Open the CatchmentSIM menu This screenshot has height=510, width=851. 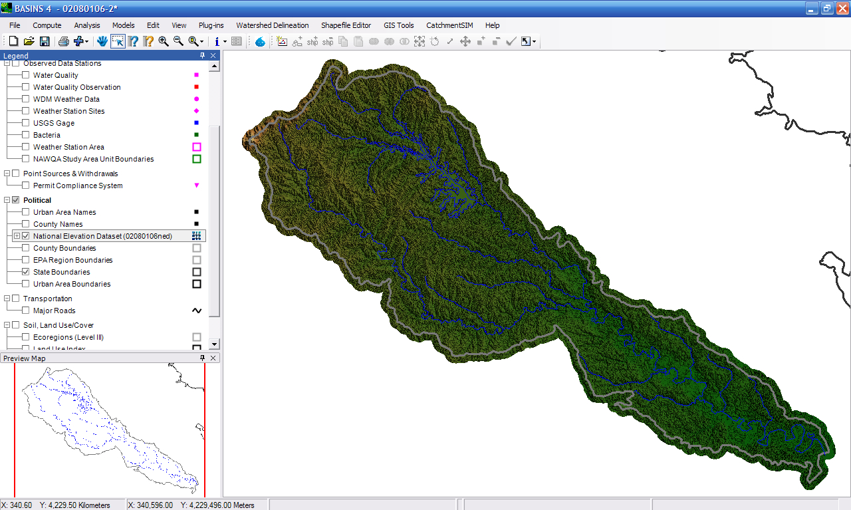click(x=449, y=25)
